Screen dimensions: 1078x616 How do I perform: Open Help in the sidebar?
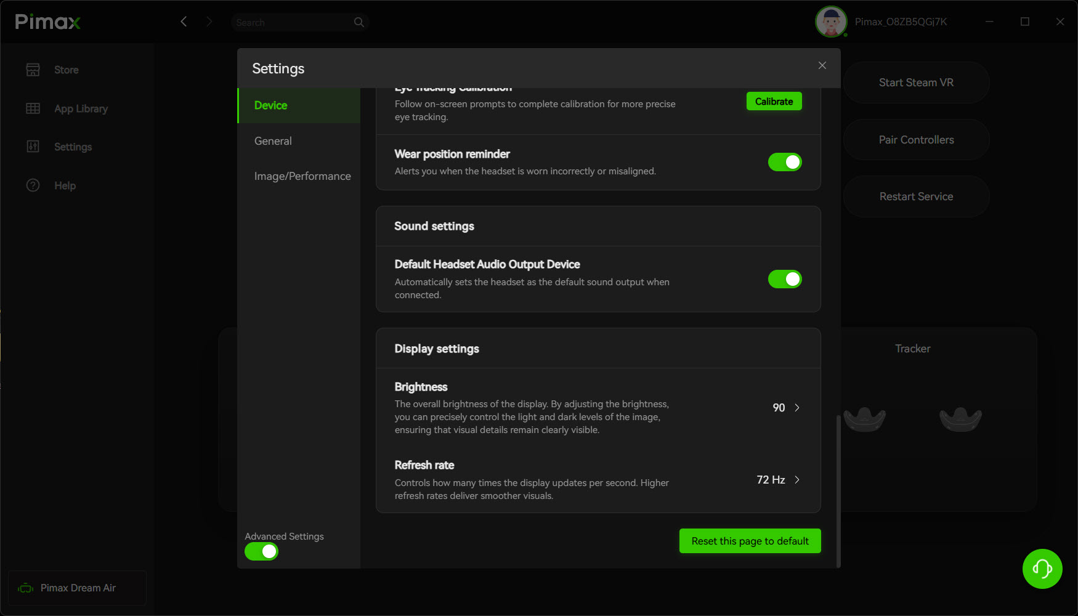coord(65,185)
